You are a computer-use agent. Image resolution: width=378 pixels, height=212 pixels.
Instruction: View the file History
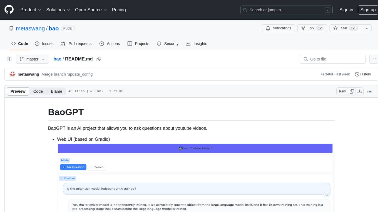point(363,74)
